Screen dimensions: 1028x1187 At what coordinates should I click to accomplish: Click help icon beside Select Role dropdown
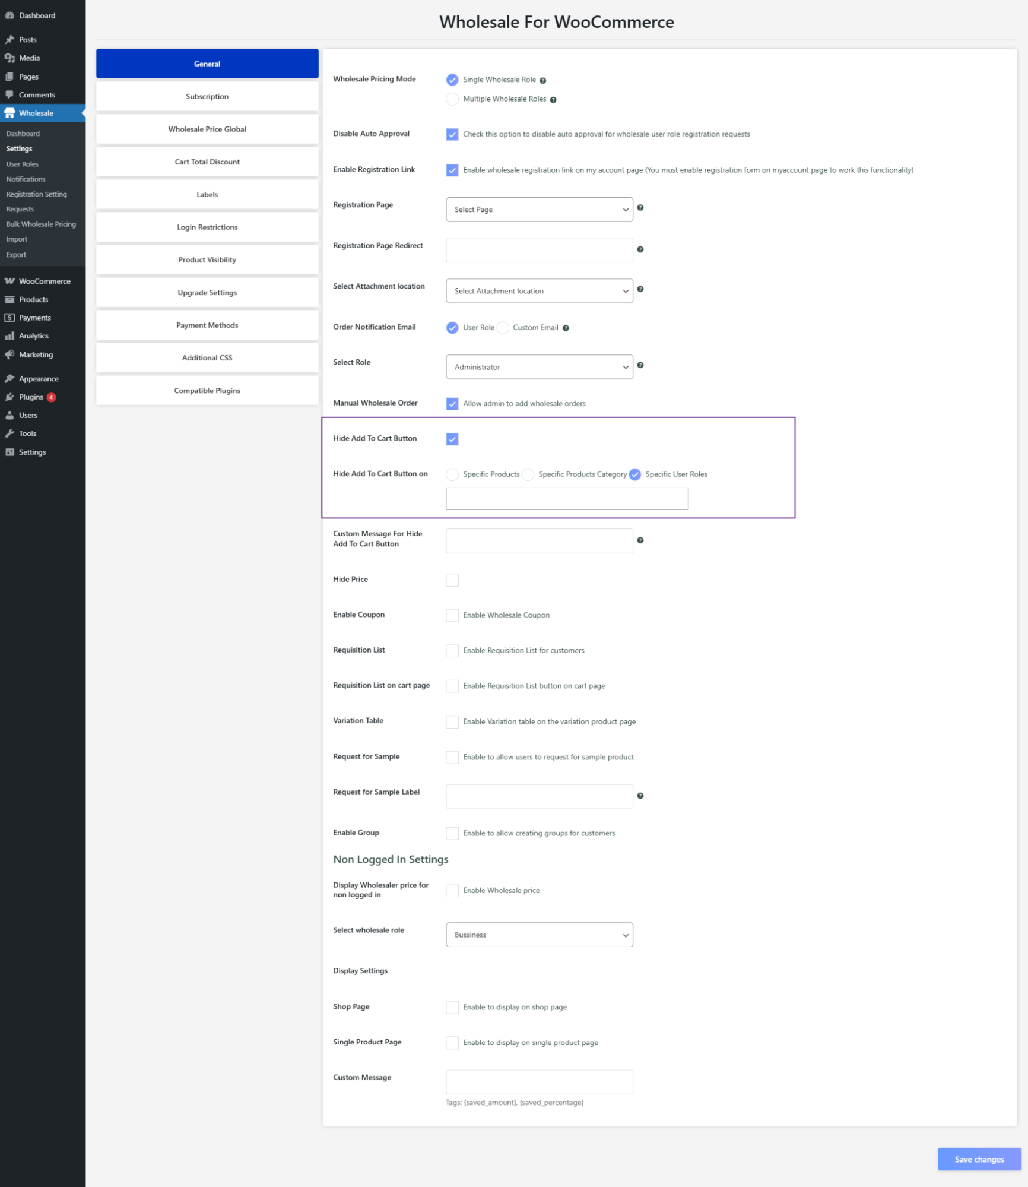pyautogui.click(x=640, y=365)
